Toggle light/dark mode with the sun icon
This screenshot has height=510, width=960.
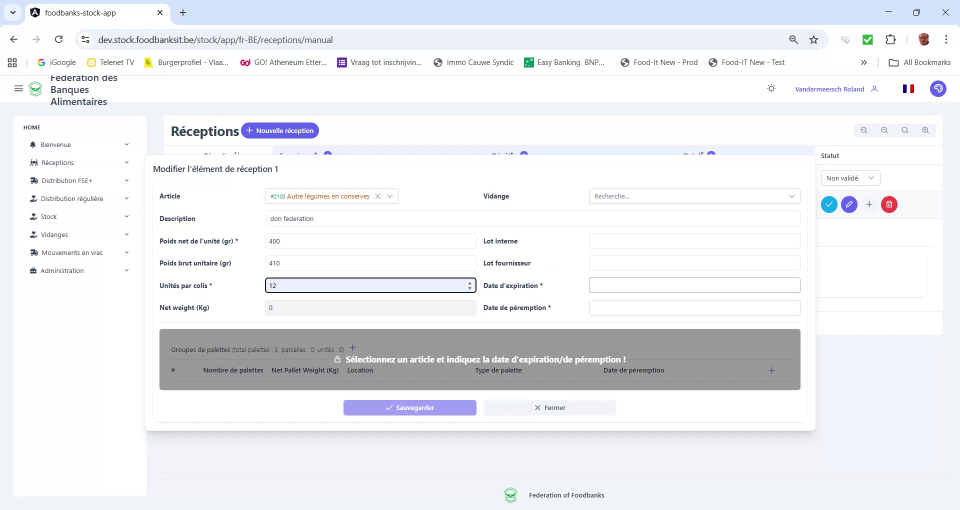coord(771,88)
